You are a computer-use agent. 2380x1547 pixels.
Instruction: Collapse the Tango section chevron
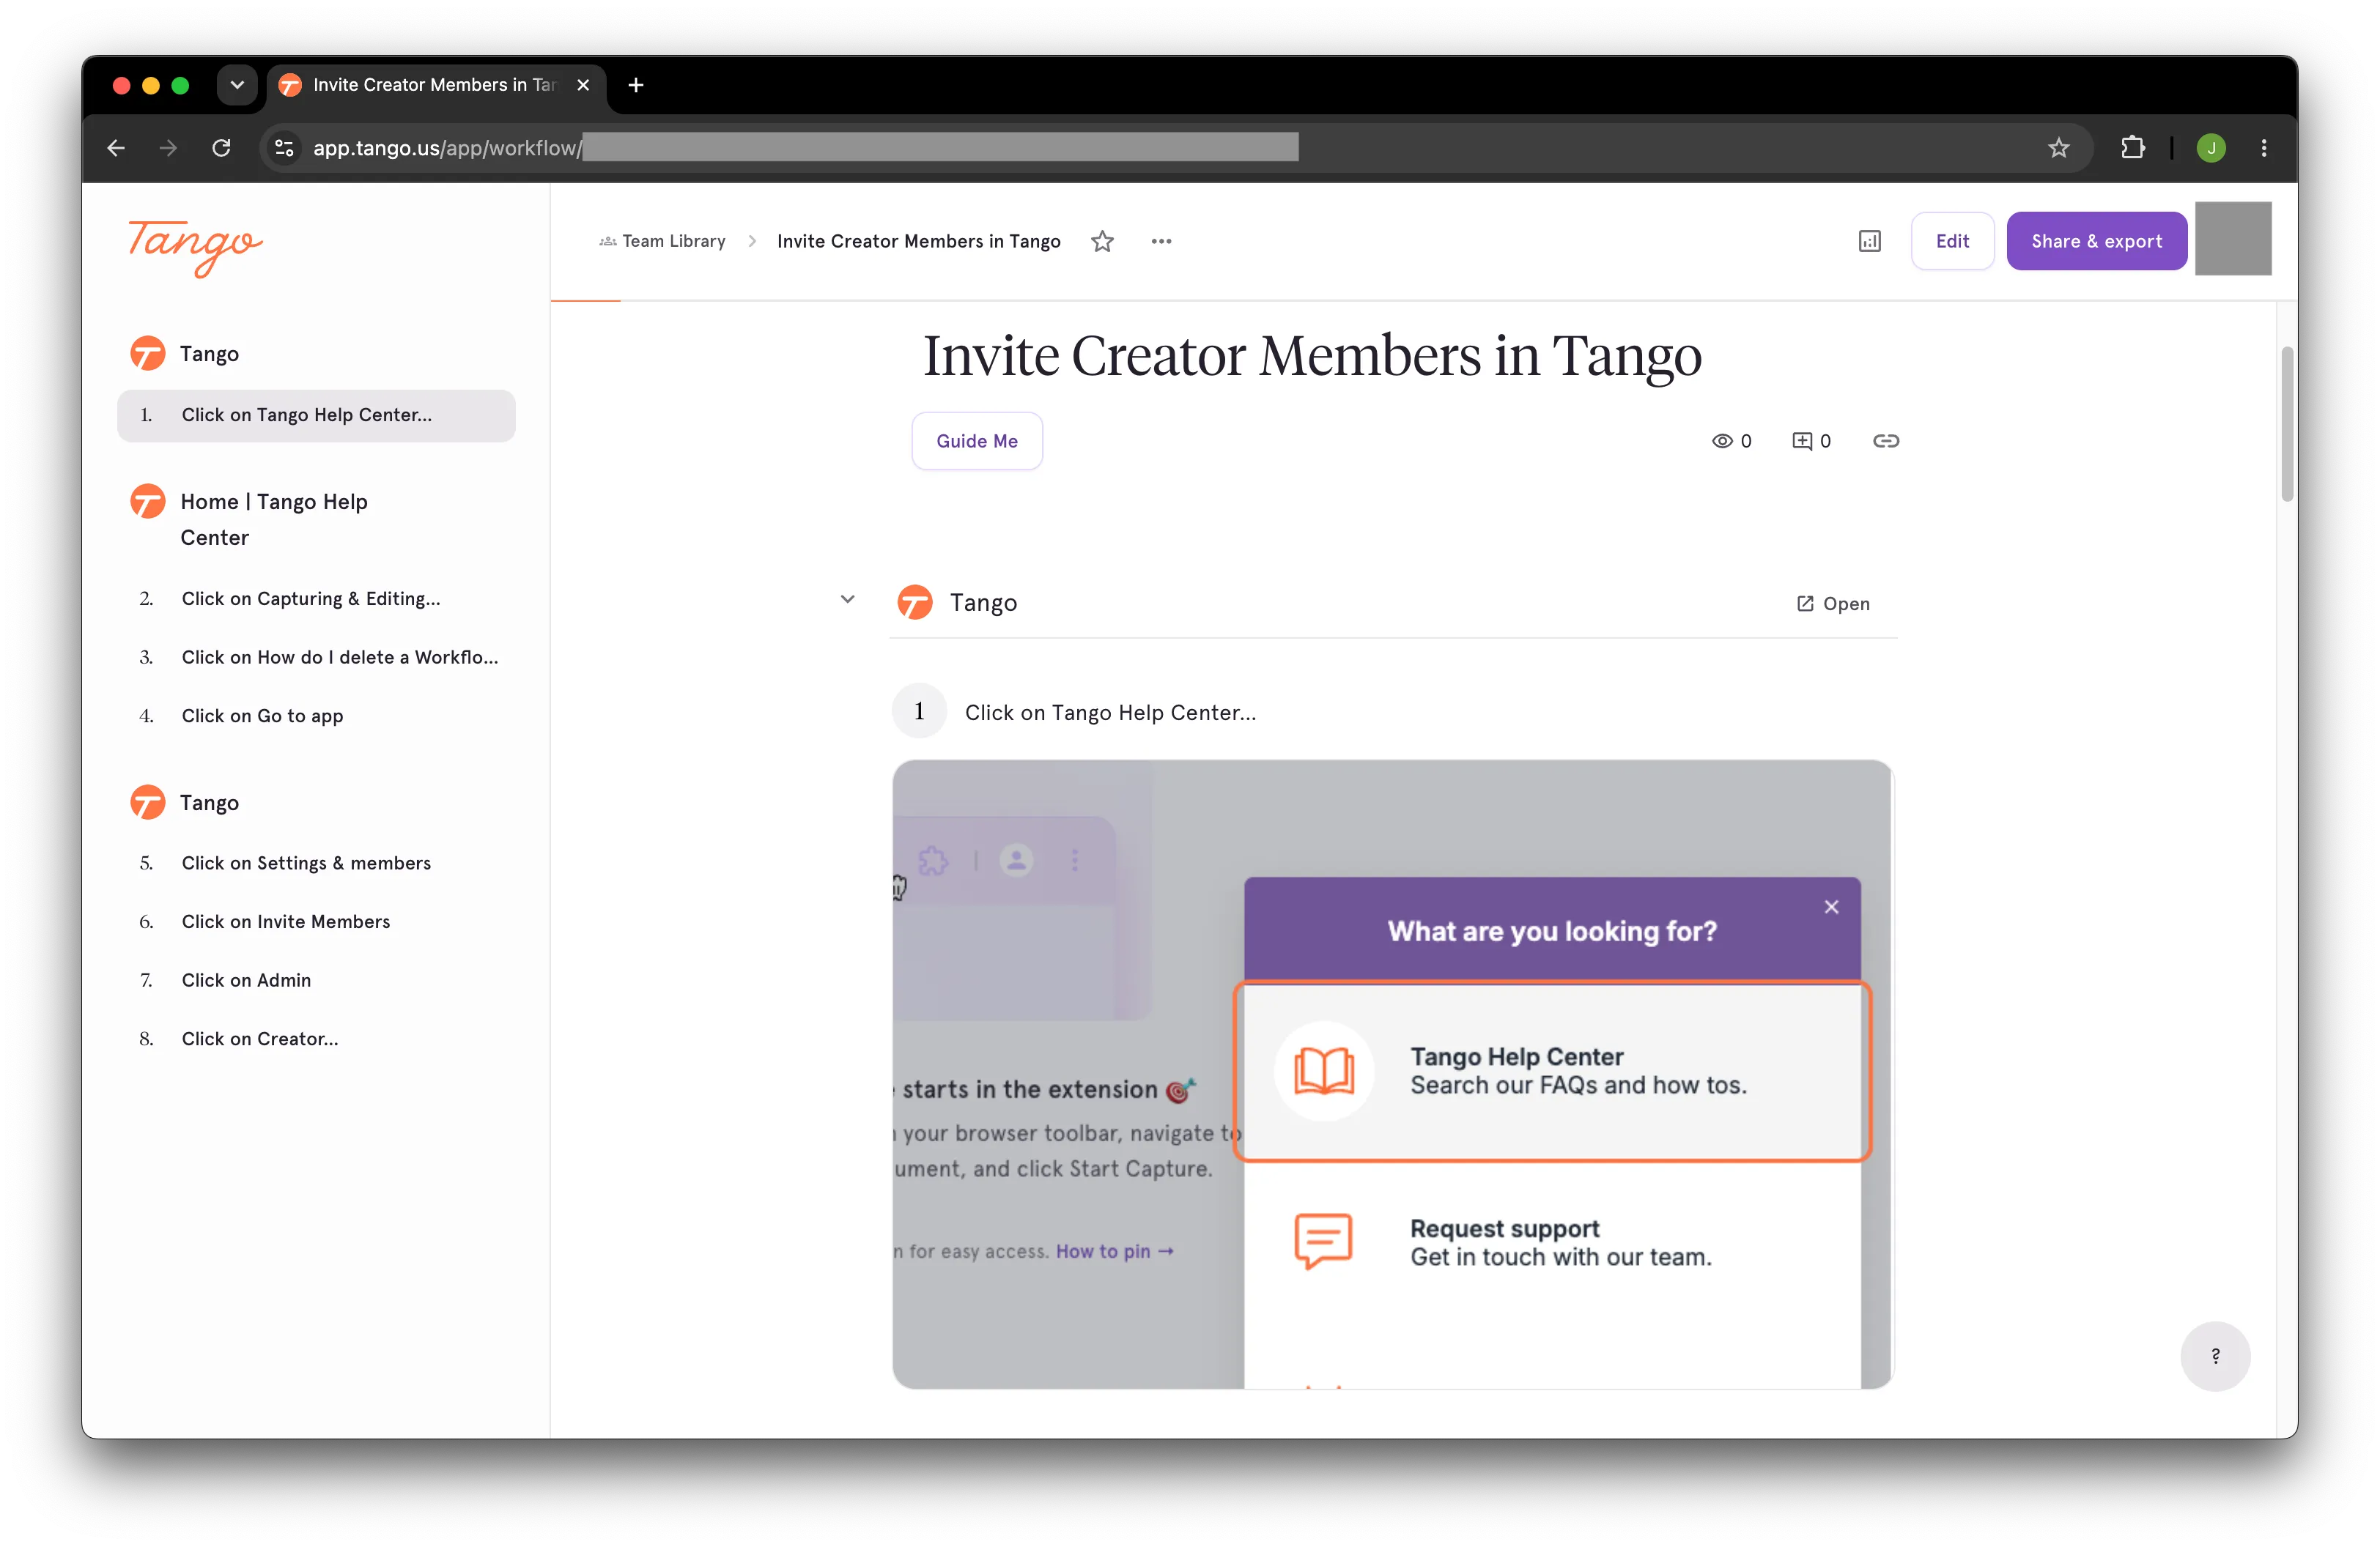[847, 600]
